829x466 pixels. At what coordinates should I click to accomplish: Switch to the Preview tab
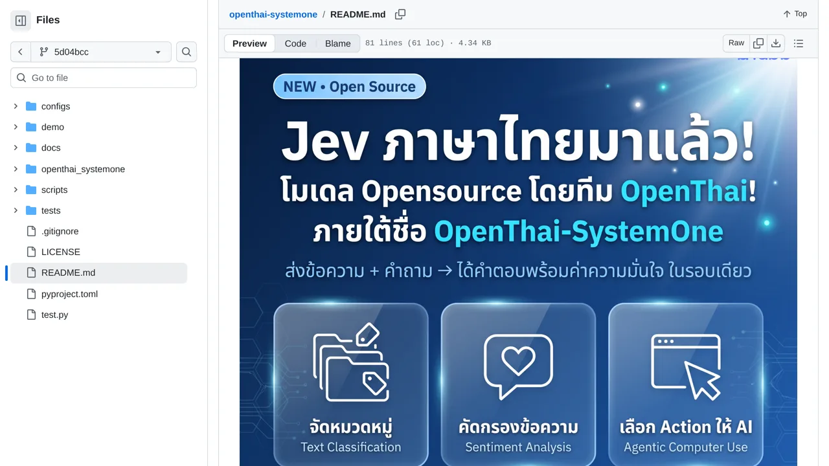tap(249, 43)
